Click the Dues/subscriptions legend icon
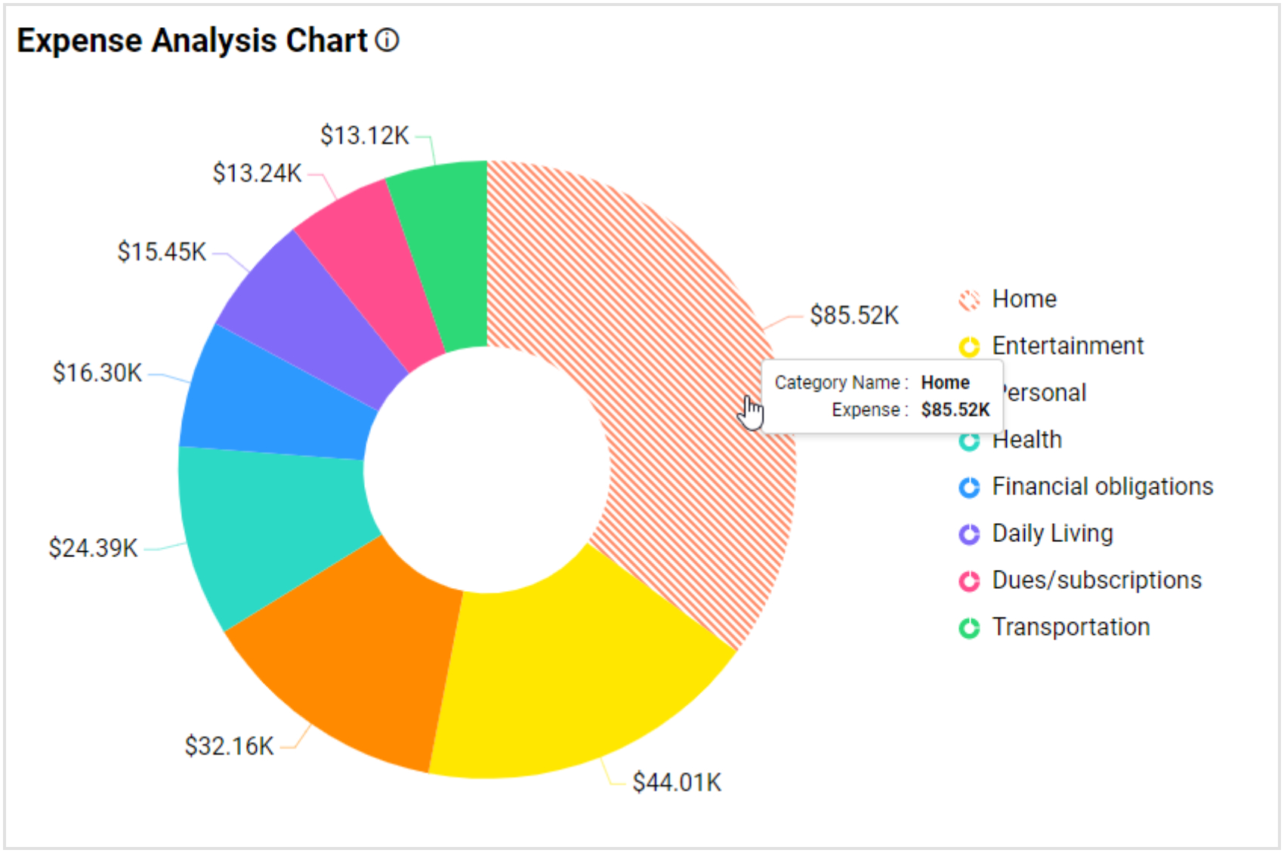The image size is (1284, 853). [x=969, y=580]
